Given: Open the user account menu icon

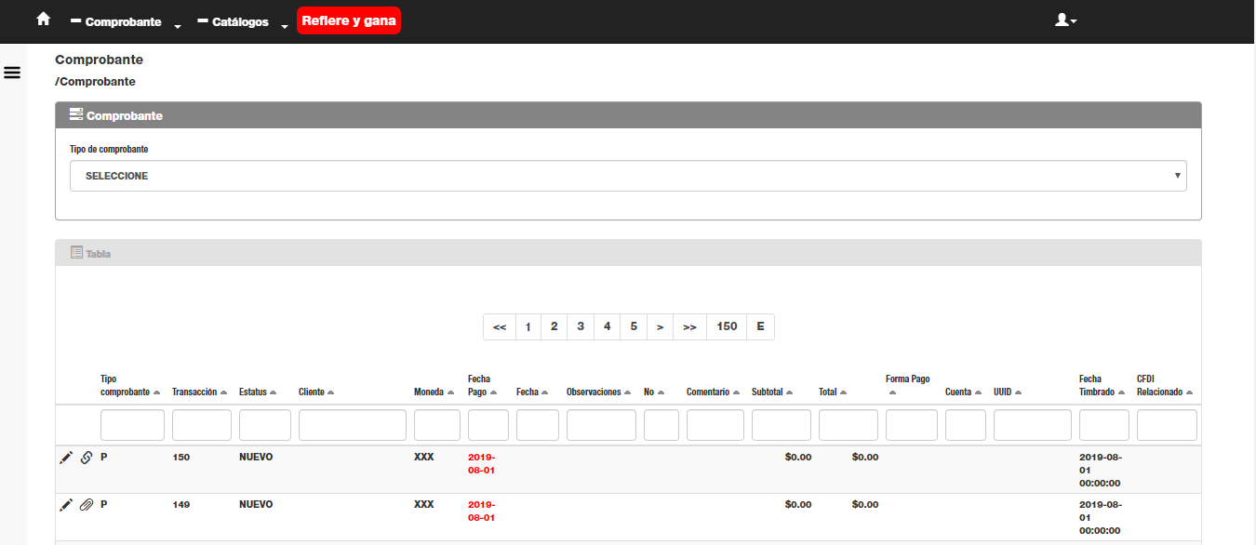Looking at the screenshot, I should point(1065,20).
